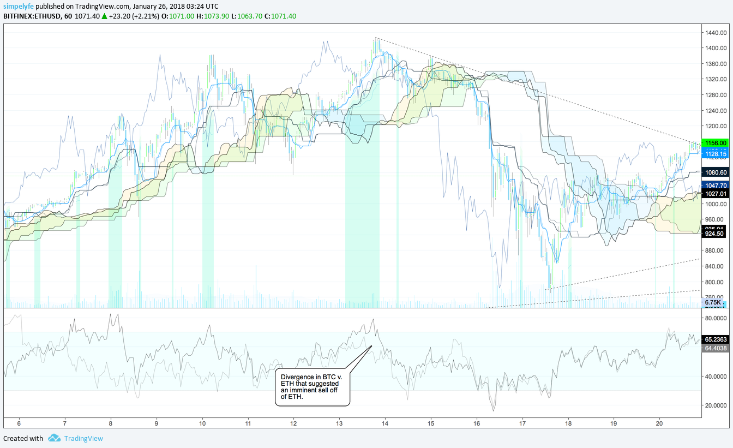Click the 40.0000 RSI scale tick
The image size is (733, 448).
coord(714,376)
